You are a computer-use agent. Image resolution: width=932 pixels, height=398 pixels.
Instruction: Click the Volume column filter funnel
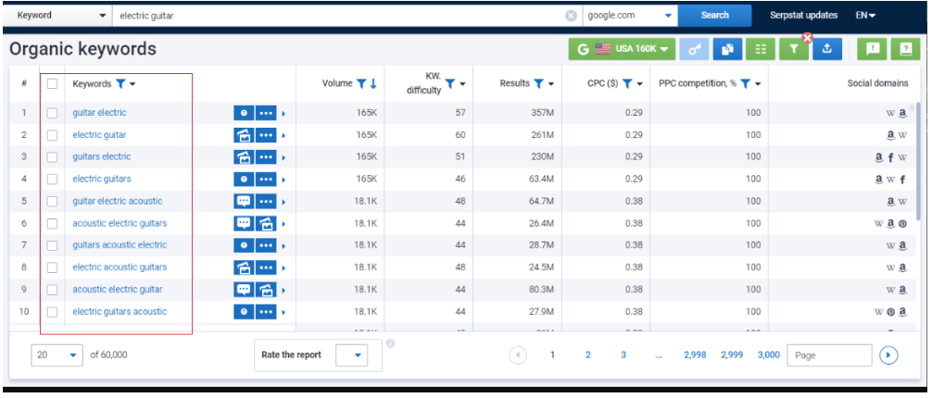coord(360,83)
